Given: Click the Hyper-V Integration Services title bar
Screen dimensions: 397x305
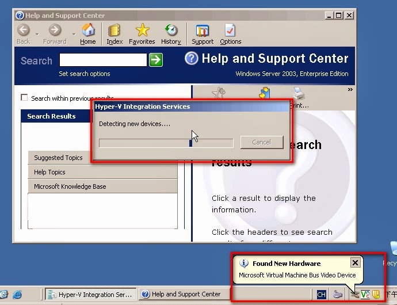Looking at the screenshot, I should click(191, 106).
